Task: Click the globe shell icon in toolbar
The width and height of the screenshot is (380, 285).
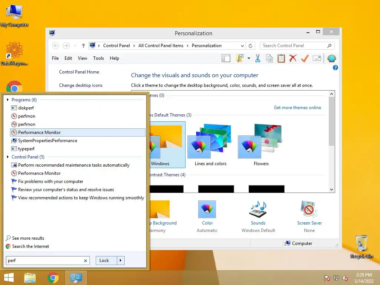Action: pos(331,58)
